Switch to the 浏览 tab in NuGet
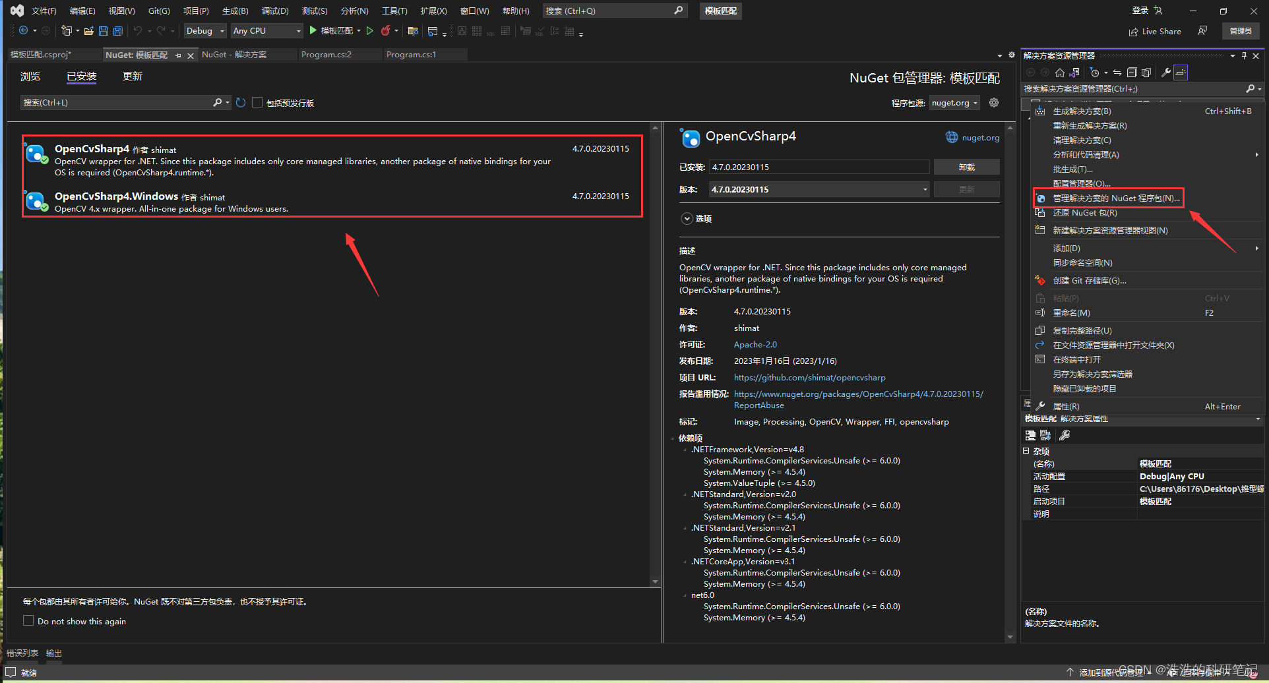The height and width of the screenshot is (683, 1269). [30, 76]
